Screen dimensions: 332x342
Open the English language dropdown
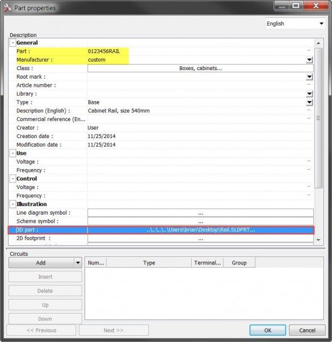coord(296,24)
